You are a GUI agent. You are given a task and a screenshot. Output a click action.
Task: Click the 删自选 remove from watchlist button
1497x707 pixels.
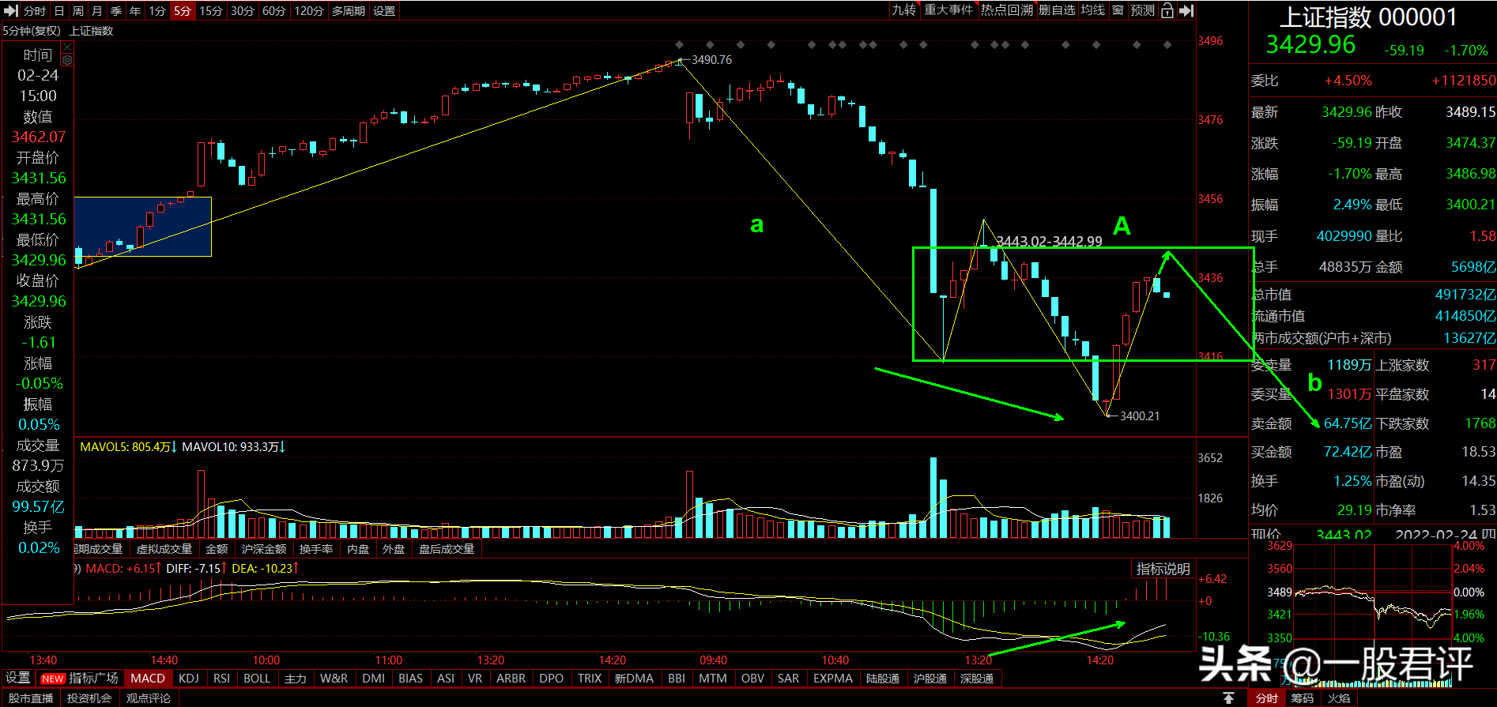pyautogui.click(x=1057, y=10)
